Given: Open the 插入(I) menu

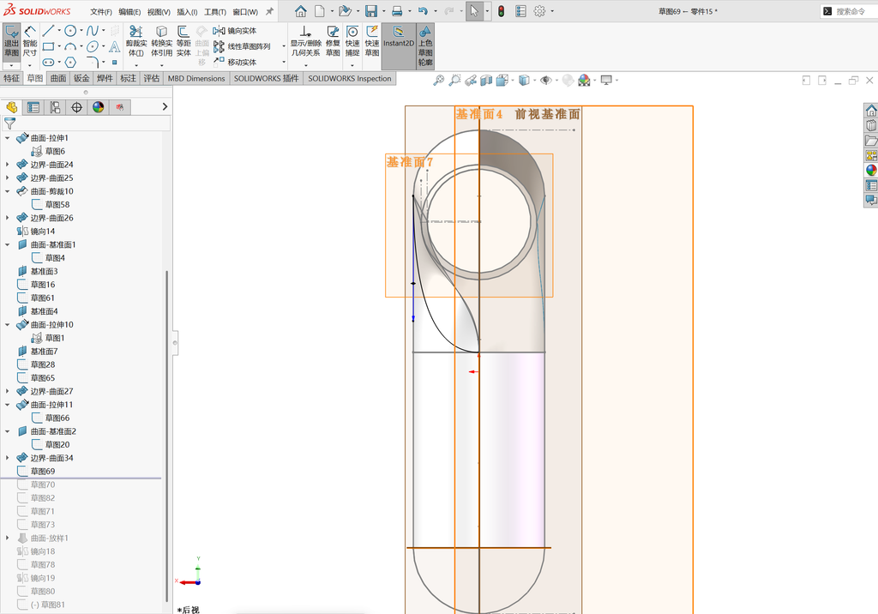Looking at the screenshot, I should coord(187,12).
